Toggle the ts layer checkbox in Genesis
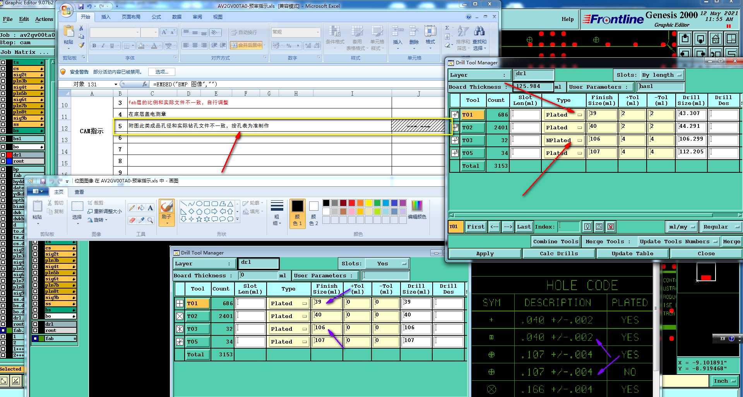 [x=3, y=62]
